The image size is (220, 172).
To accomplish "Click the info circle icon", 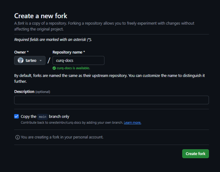I will (x=18, y=137).
